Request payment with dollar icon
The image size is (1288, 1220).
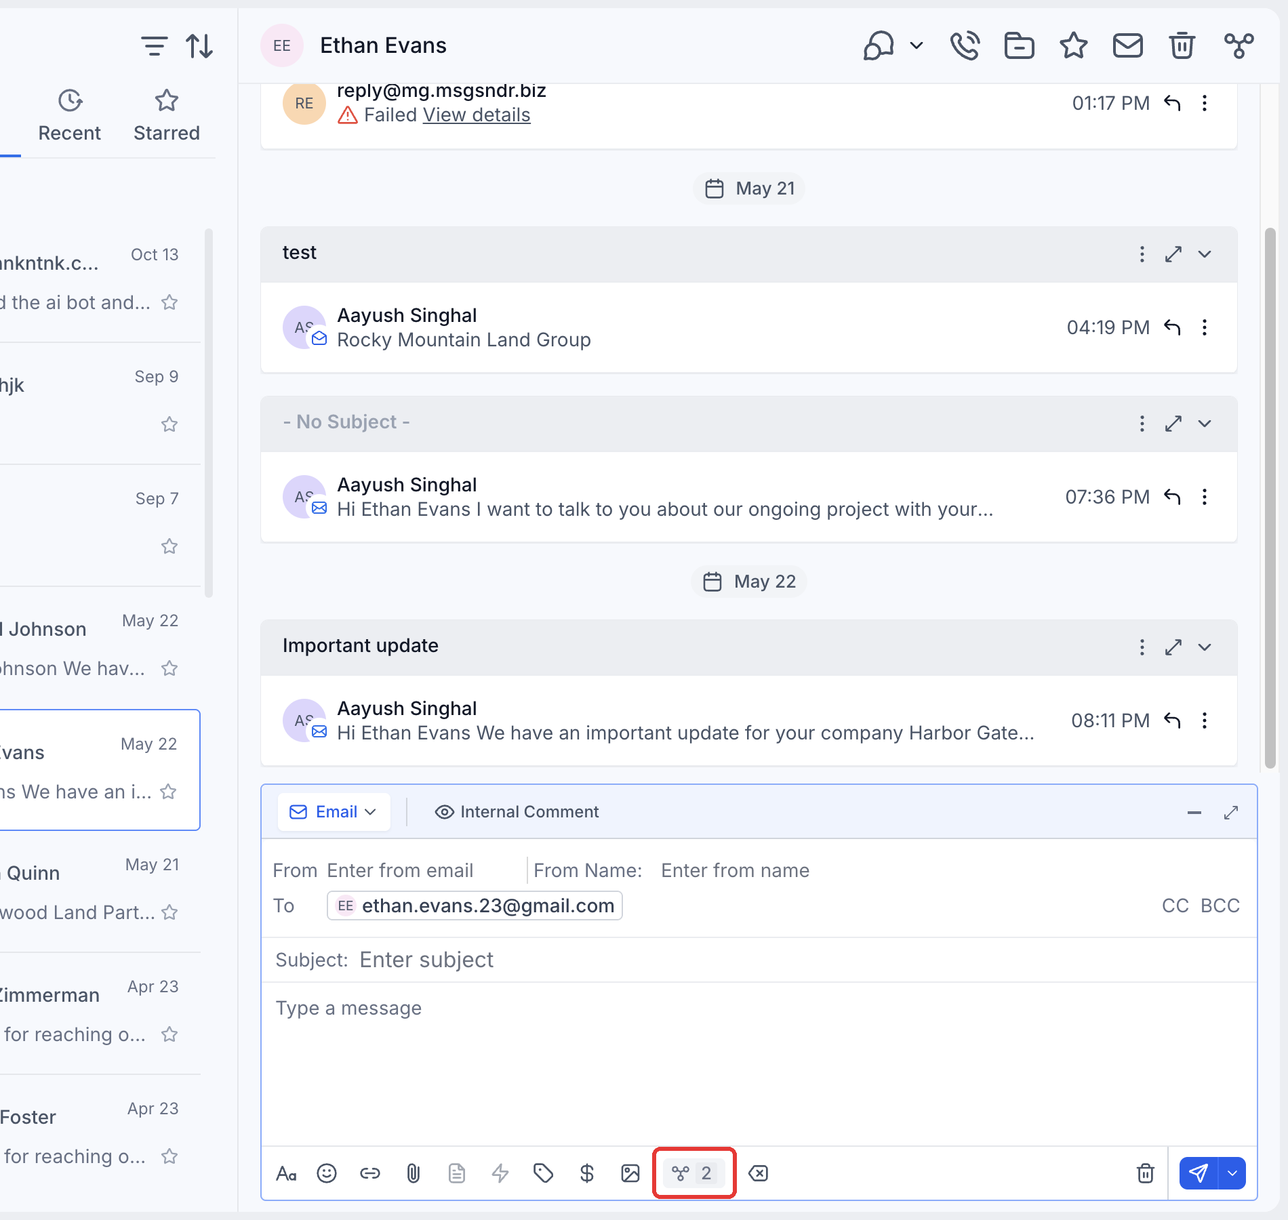coord(587,1173)
